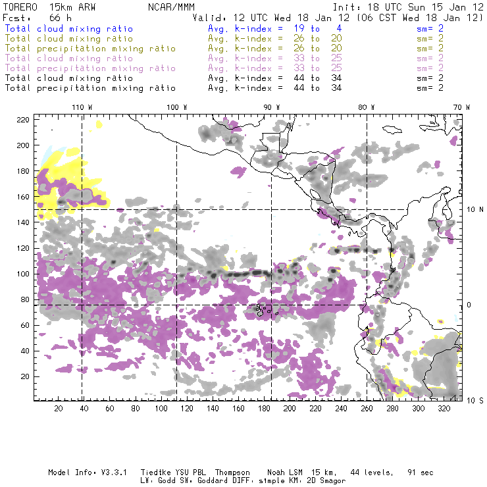Screen dimensions: 487x487
Task: Select the "10 S" latitude label
Action: coord(475,401)
